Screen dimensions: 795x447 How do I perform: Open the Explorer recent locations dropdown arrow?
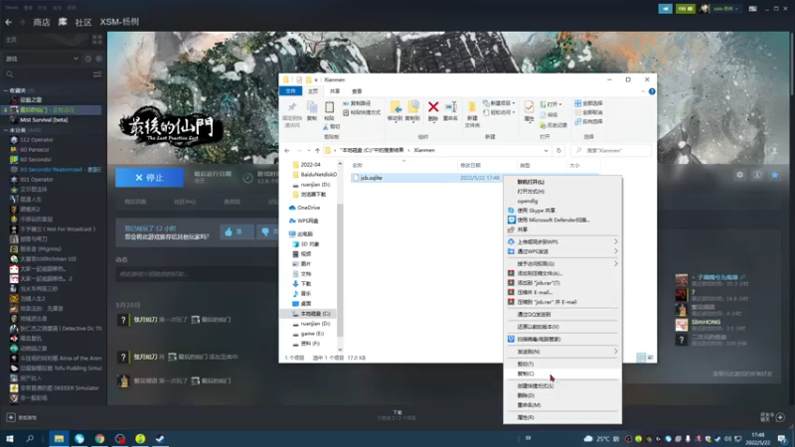point(309,151)
